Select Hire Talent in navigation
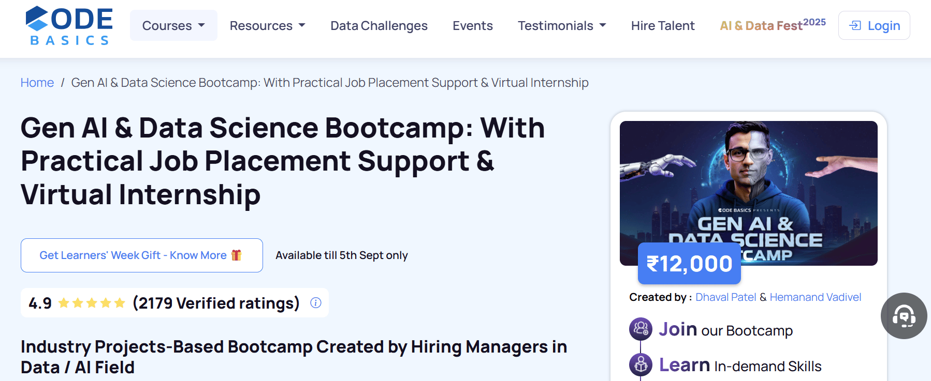 coord(663,25)
